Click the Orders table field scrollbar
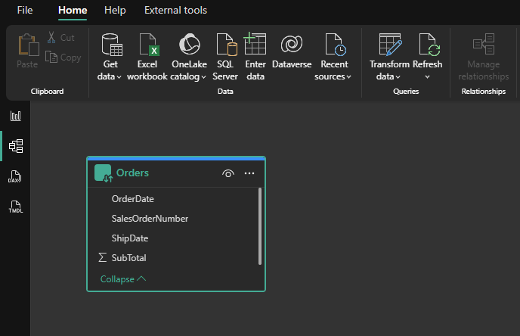The image size is (520, 336). coord(260,226)
